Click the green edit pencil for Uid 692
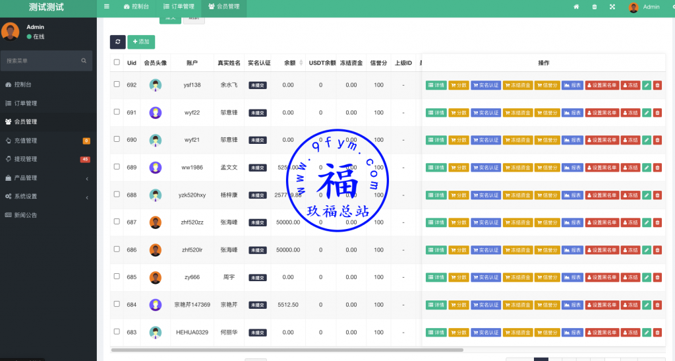The height and width of the screenshot is (361, 675). point(647,85)
